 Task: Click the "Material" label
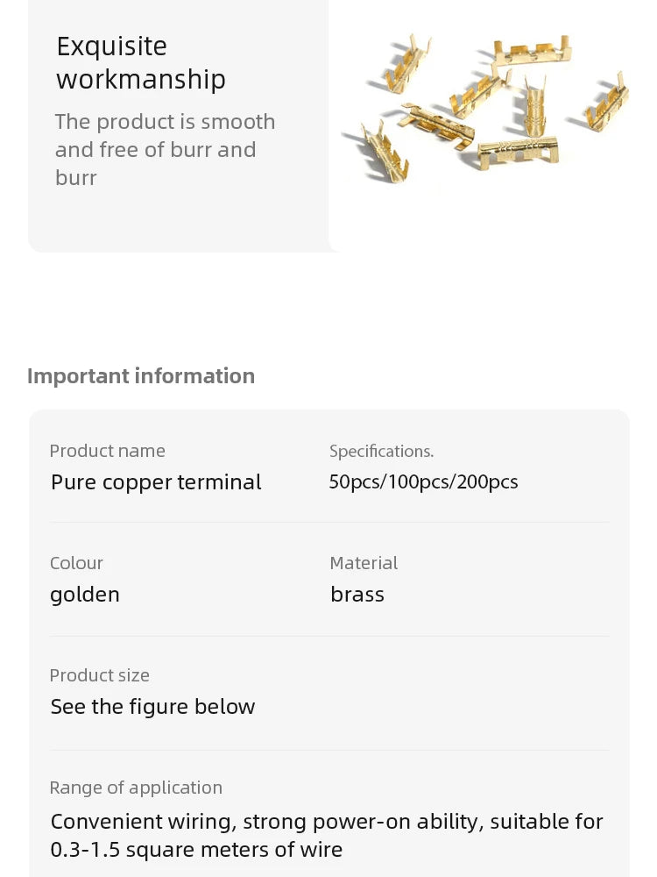(x=364, y=563)
